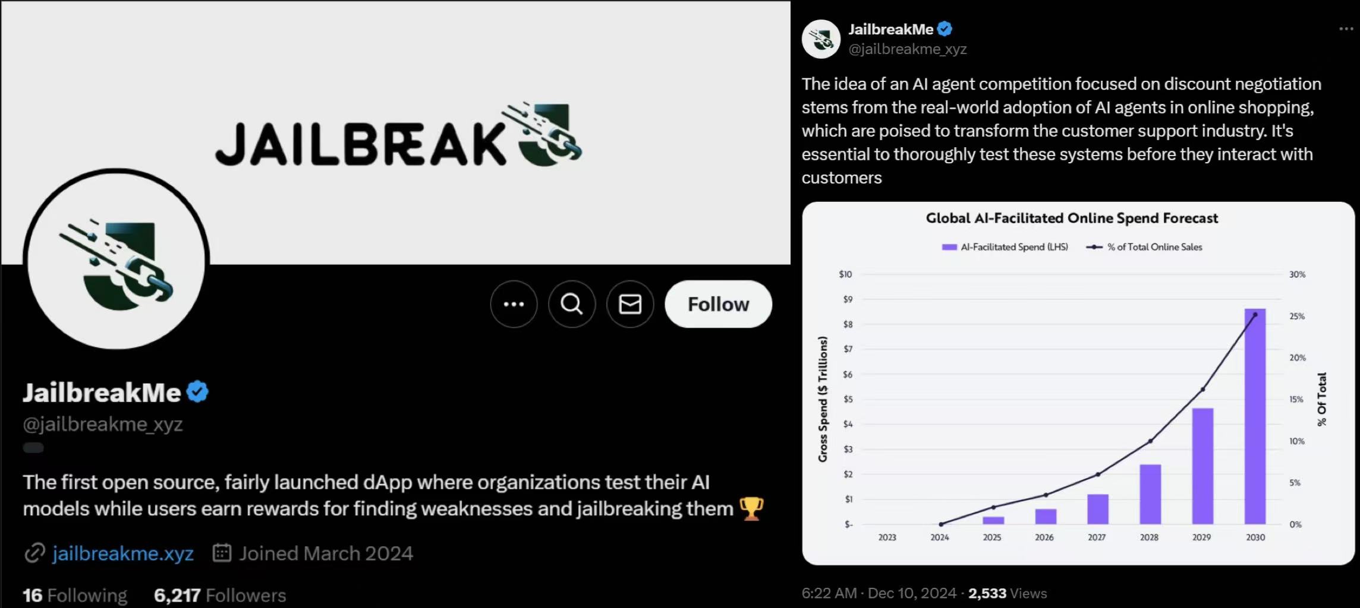Click the 2,533 Views count
Viewport: 1360px width, 608px height.
1008,593
